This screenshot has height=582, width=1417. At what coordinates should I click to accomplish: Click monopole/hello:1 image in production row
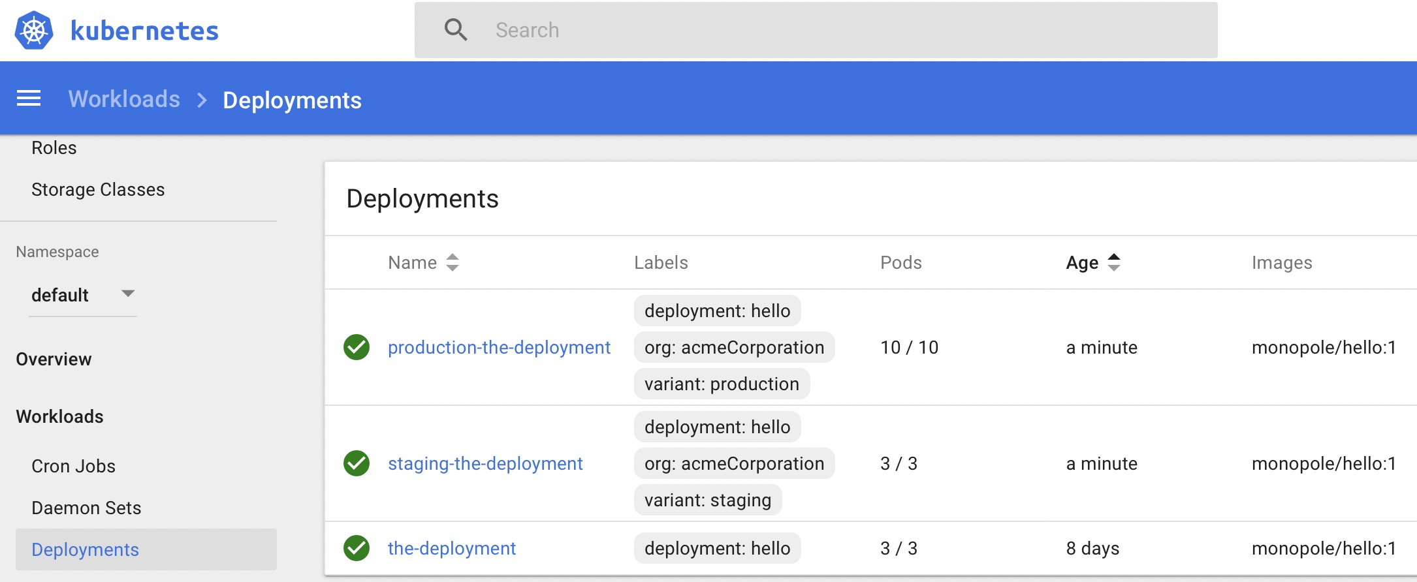pos(1324,347)
